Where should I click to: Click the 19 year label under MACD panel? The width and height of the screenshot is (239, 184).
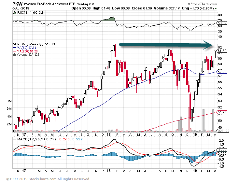(195, 171)
